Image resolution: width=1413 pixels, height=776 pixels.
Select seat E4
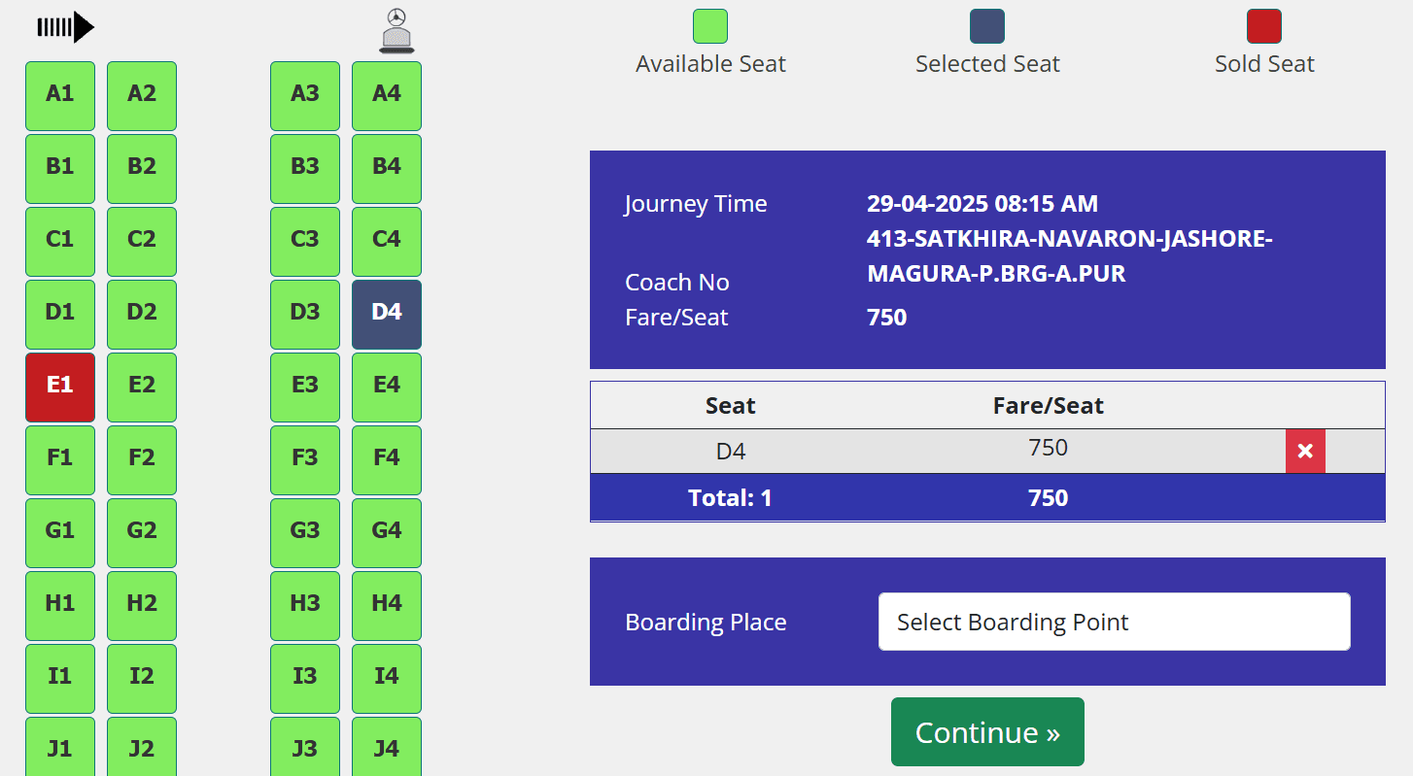(x=387, y=387)
